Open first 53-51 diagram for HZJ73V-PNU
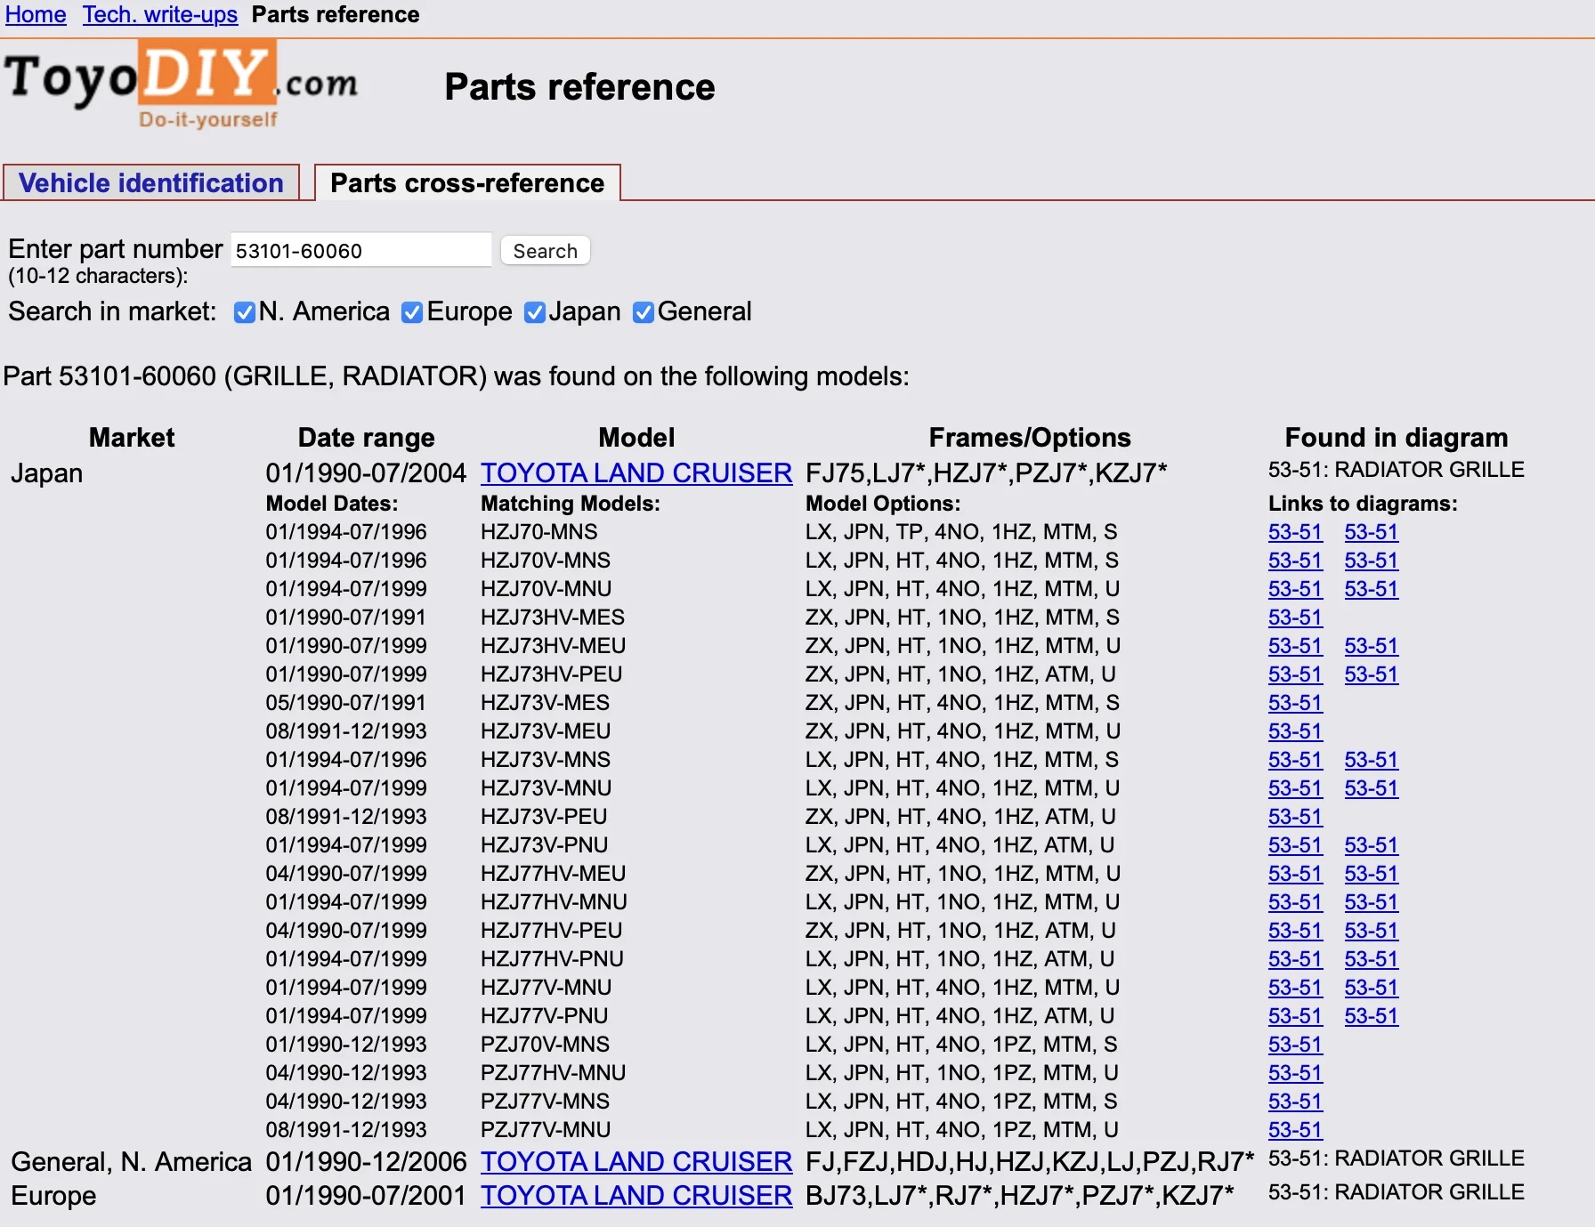This screenshot has width=1595, height=1227. pos(1295,845)
